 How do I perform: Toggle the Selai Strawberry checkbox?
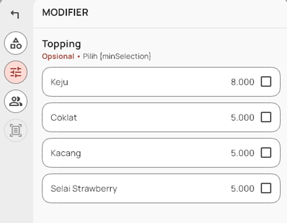click(x=266, y=188)
